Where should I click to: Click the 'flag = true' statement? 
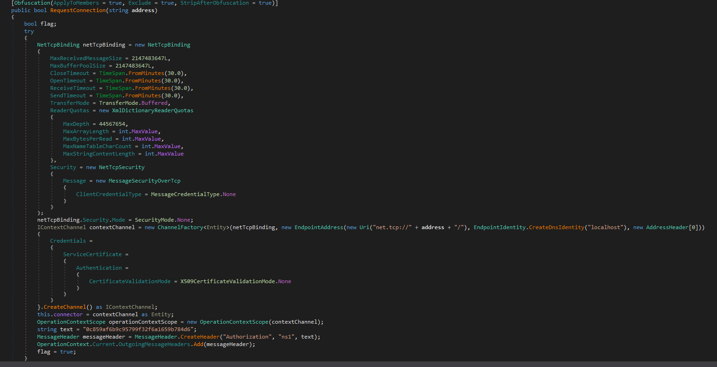(x=57, y=352)
